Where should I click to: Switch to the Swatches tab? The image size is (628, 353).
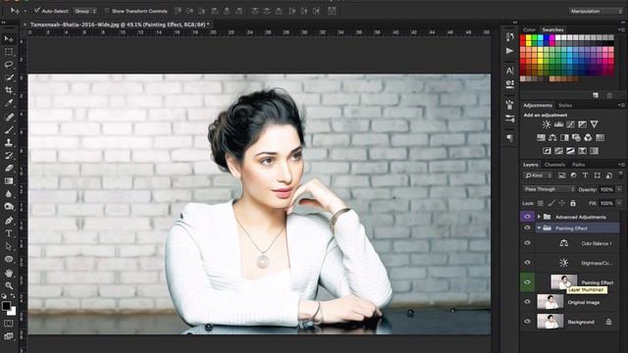(552, 29)
